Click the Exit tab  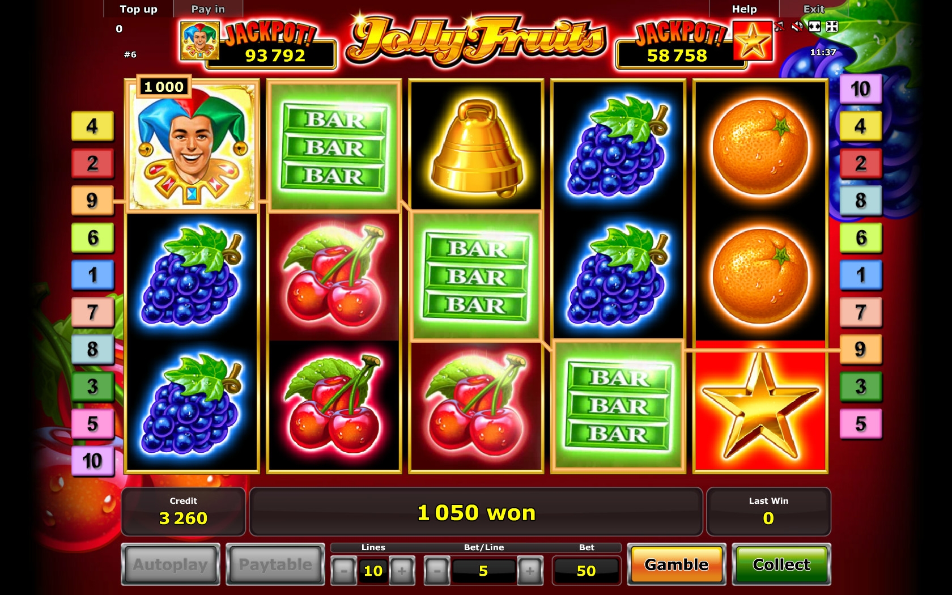814,9
